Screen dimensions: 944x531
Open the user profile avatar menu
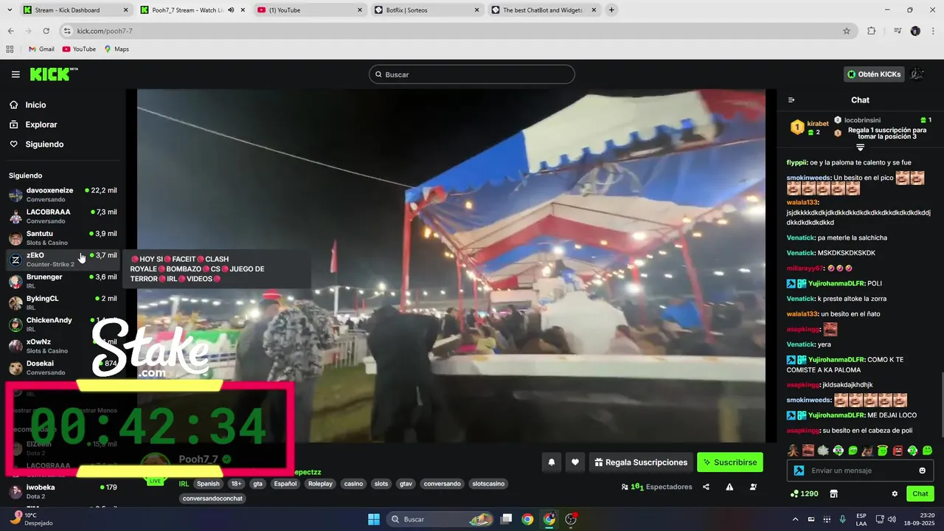pyautogui.click(x=917, y=74)
